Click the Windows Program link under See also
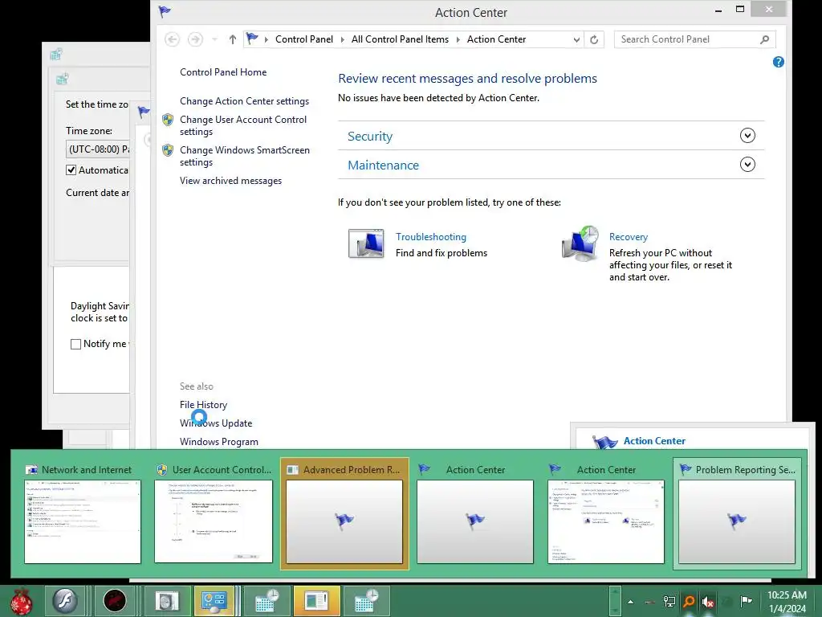822x617 pixels. coord(219,441)
